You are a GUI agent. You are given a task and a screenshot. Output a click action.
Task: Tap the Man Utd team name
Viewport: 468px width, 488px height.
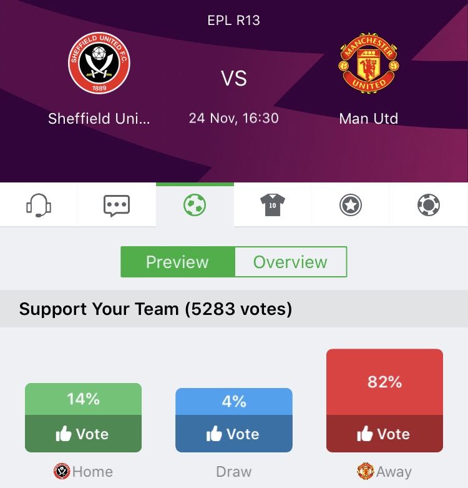click(368, 118)
